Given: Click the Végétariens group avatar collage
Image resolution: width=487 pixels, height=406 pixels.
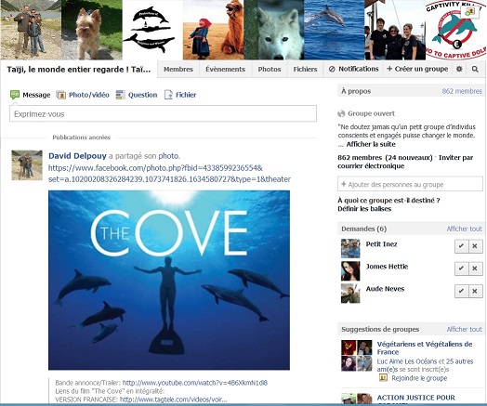Looking at the screenshot, I should point(357,356).
